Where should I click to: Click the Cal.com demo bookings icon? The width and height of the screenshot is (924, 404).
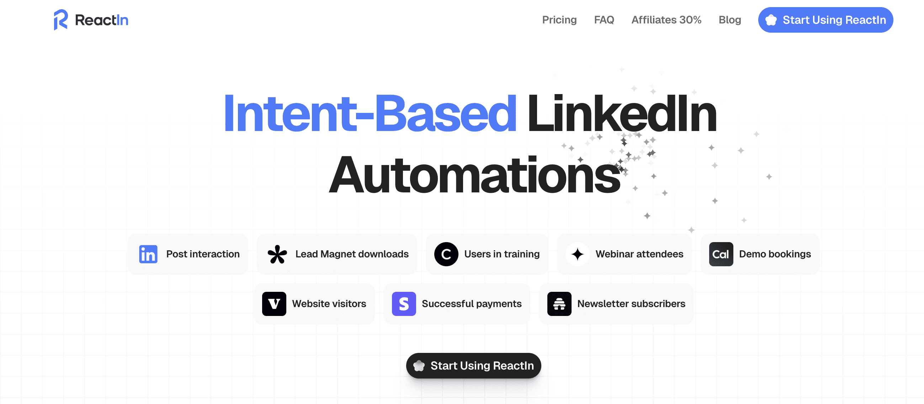(721, 254)
